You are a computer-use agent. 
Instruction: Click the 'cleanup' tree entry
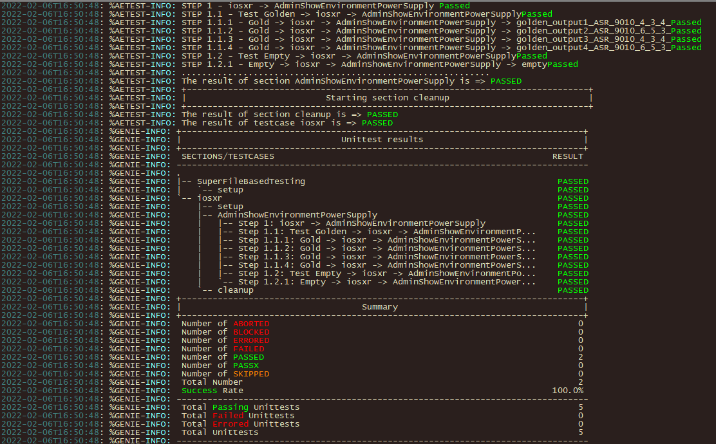(x=235, y=290)
